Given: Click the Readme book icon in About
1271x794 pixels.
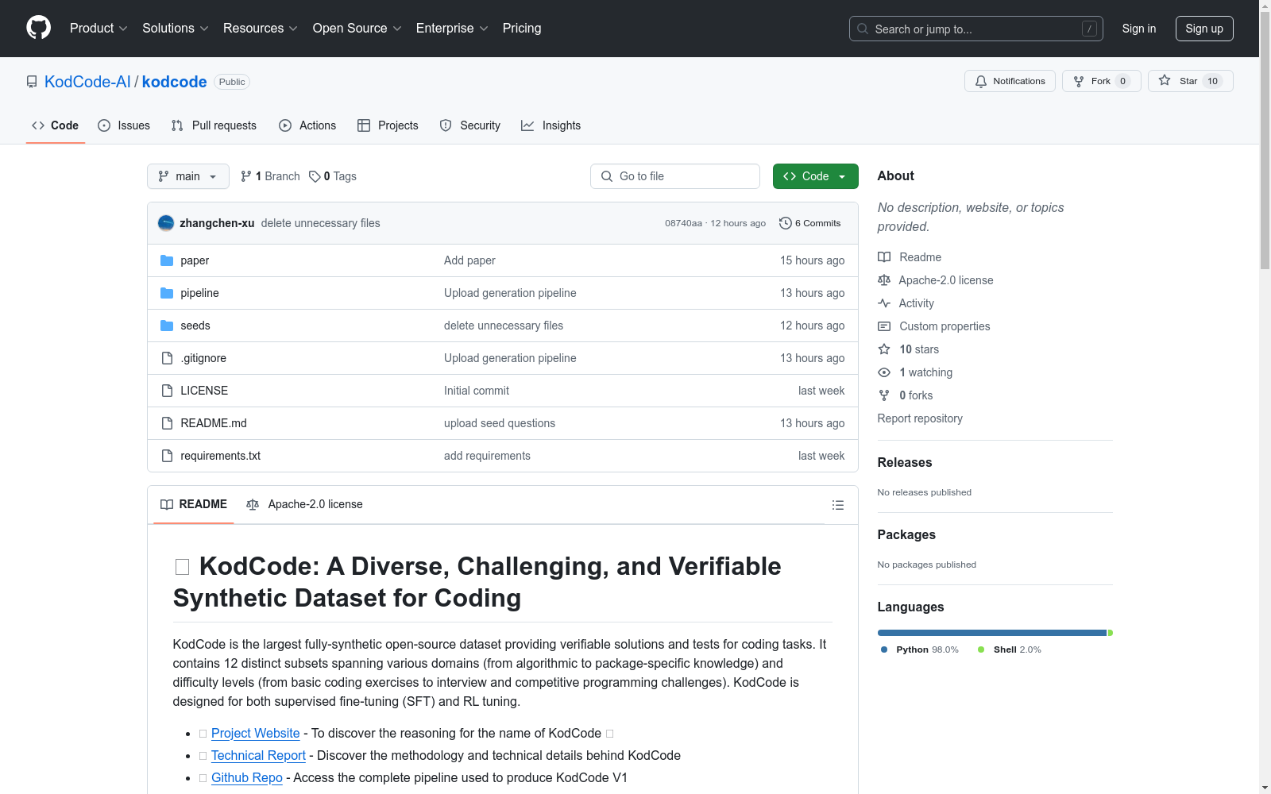Looking at the screenshot, I should (x=884, y=257).
